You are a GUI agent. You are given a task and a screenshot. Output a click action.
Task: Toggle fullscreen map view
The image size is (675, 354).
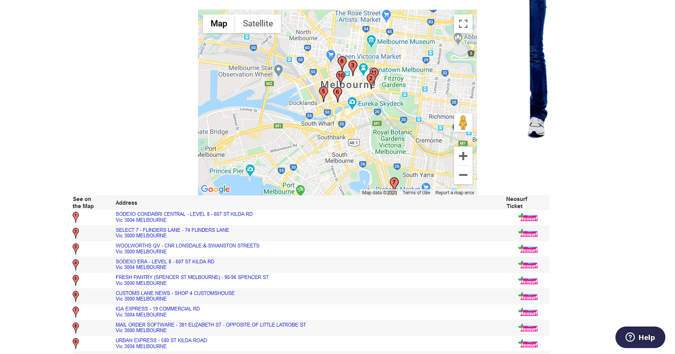pos(463,24)
